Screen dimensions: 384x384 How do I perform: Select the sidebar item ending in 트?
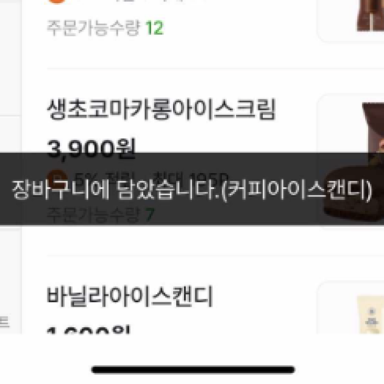pyautogui.click(x=4, y=322)
